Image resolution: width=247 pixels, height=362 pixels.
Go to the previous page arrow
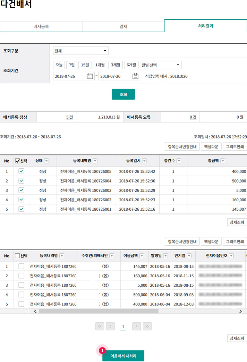click(110, 326)
